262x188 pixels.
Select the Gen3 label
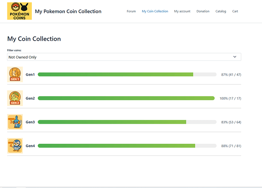pyautogui.click(x=30, y=122)
